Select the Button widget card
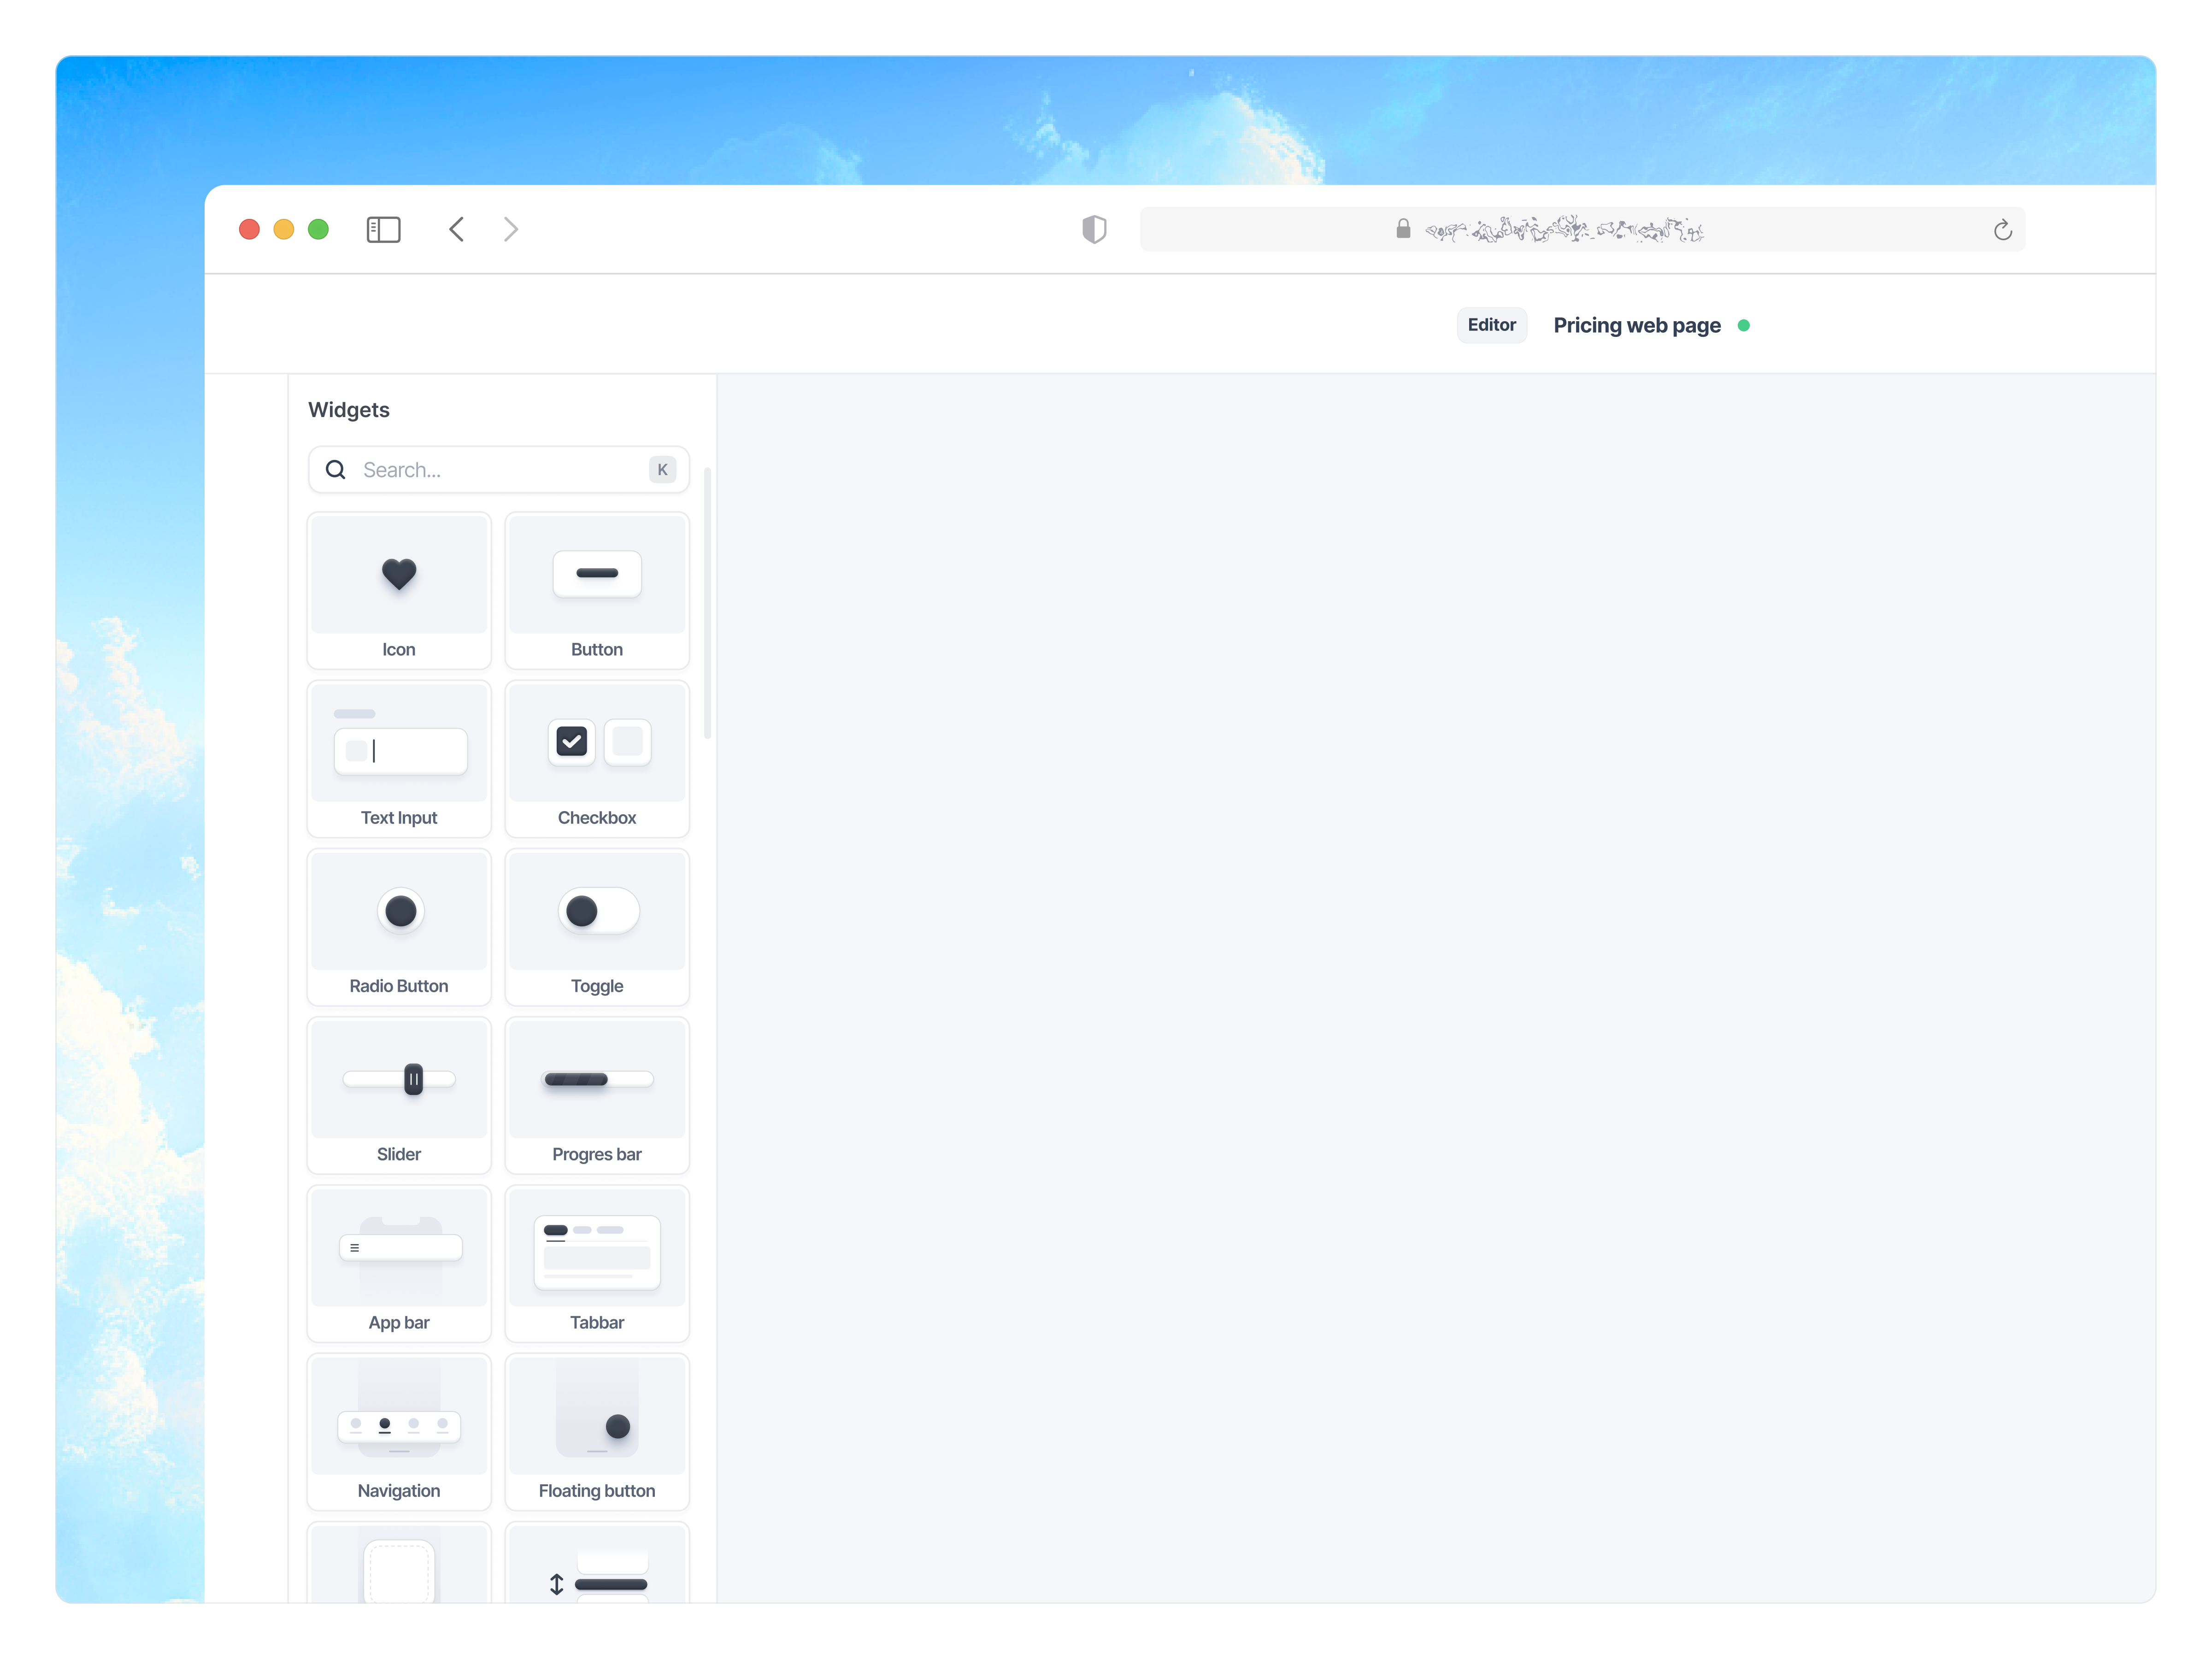Image resolution: width=2212 pixels, height=1659 pixels. click(x=597, y=590)
